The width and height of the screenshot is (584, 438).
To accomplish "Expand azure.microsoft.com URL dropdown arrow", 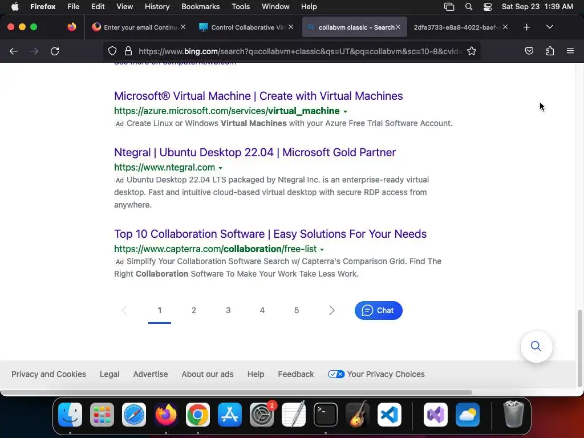I will (345, 112).
